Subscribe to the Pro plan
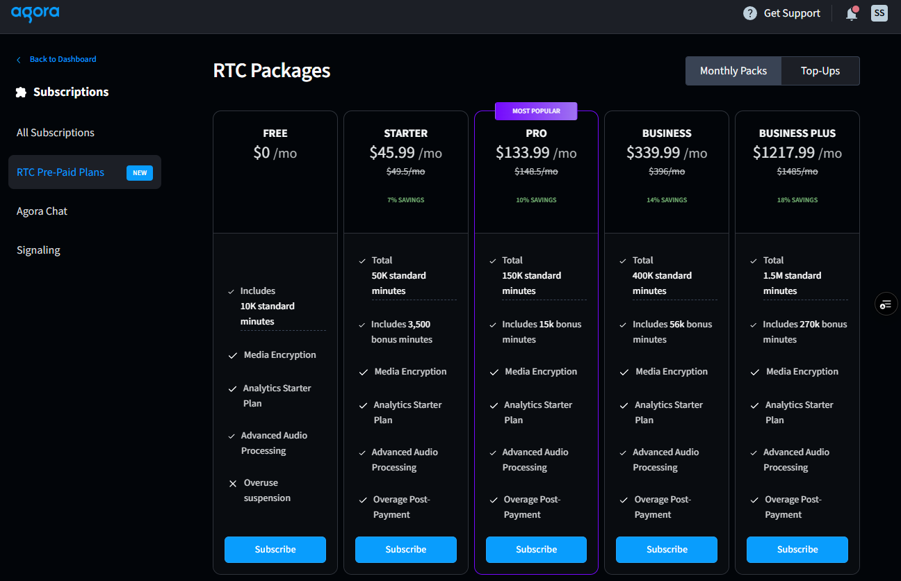The image size is (901, 581). pyautogui.click(x=536, y=549)
